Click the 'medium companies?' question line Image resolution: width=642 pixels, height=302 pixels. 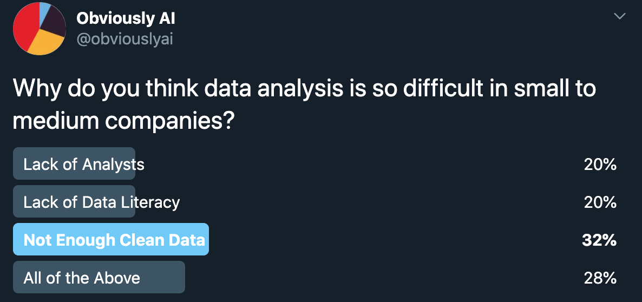[x=123, y=121]
